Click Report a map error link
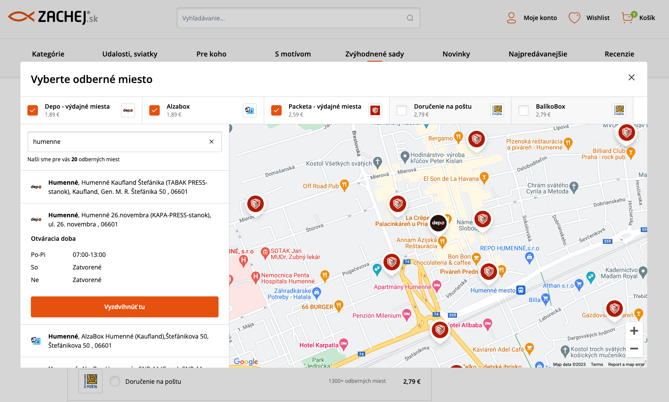The width and height of the screenshot is (669, 402). pos(626,365)
